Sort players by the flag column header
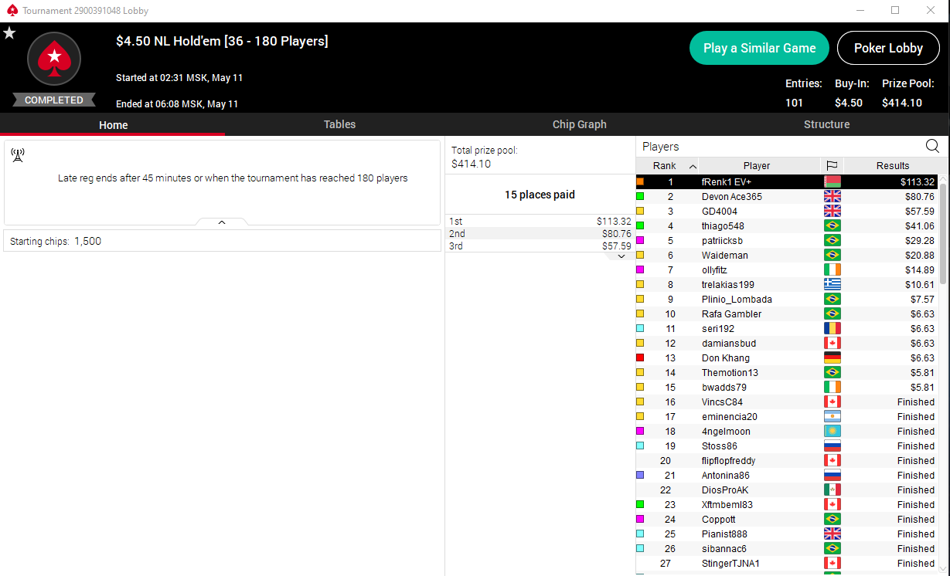The height and width of the screenshot is (576, 950). point(832,165)
